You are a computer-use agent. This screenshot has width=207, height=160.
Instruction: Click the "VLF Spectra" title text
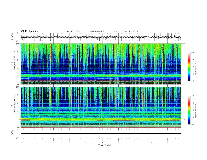pos(30,31)
